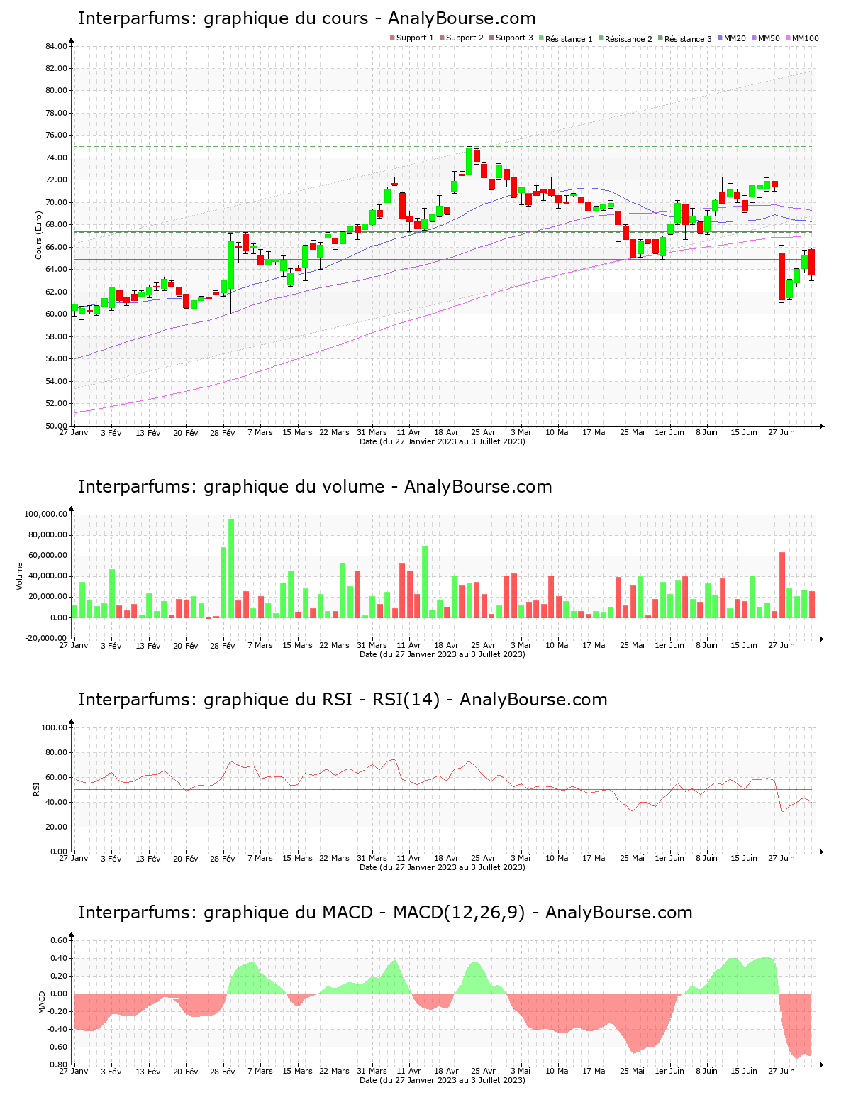
Task: Click the date range caption under the RSI chart
Action: click(443, 867)
